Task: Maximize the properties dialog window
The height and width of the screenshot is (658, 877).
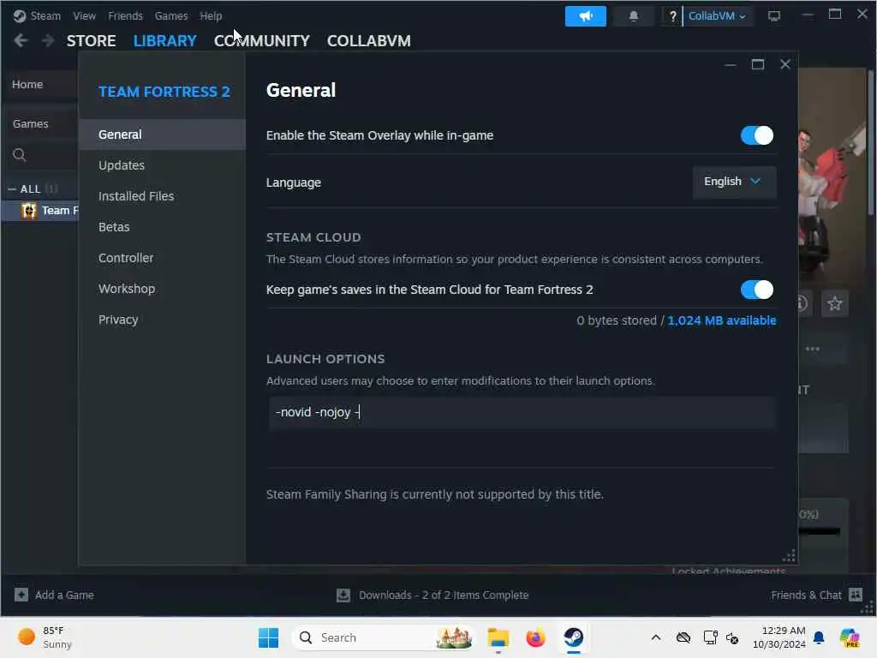Action: tap(758, 64)
